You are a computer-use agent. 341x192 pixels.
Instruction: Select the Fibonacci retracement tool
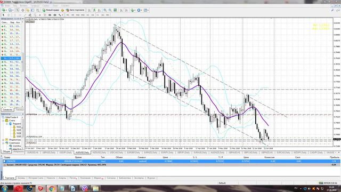coord(35,15)
